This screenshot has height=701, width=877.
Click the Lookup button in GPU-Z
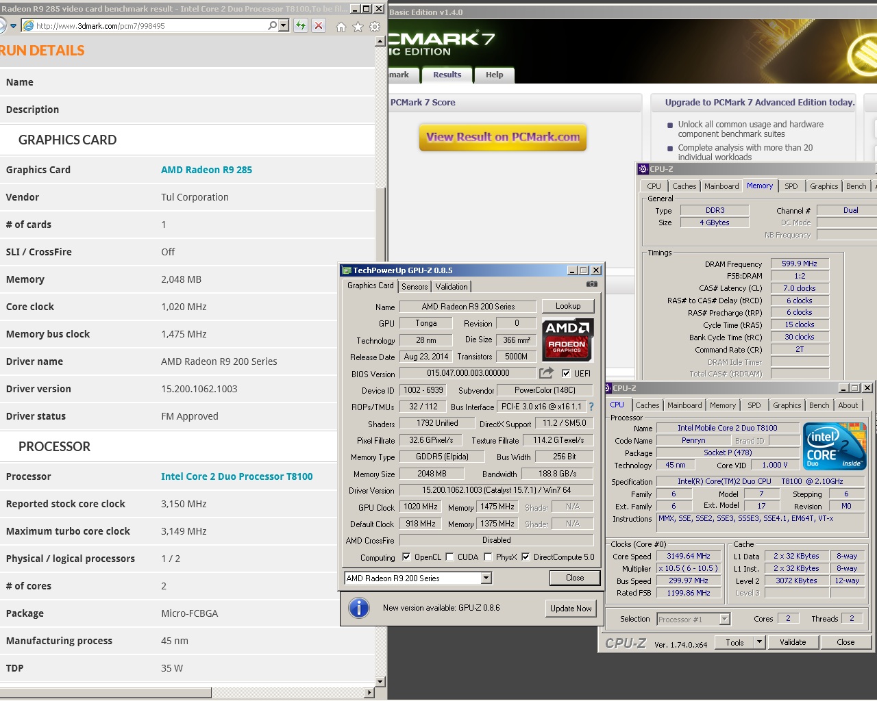point(568,306)
